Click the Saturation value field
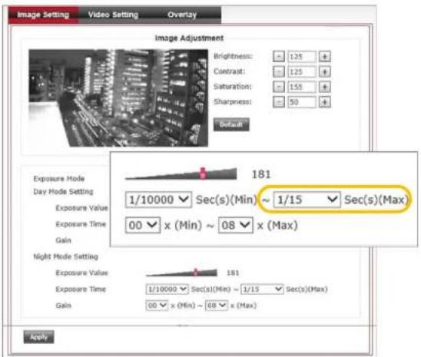Viewport: 421px width, 357px height. (x=302, y=87)
